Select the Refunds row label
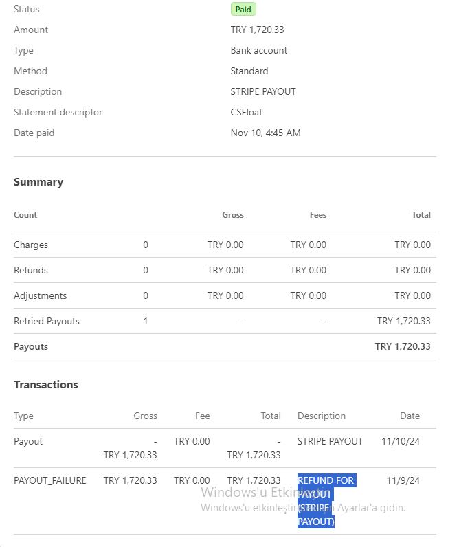The image size is (459, 547). point(31,270)
